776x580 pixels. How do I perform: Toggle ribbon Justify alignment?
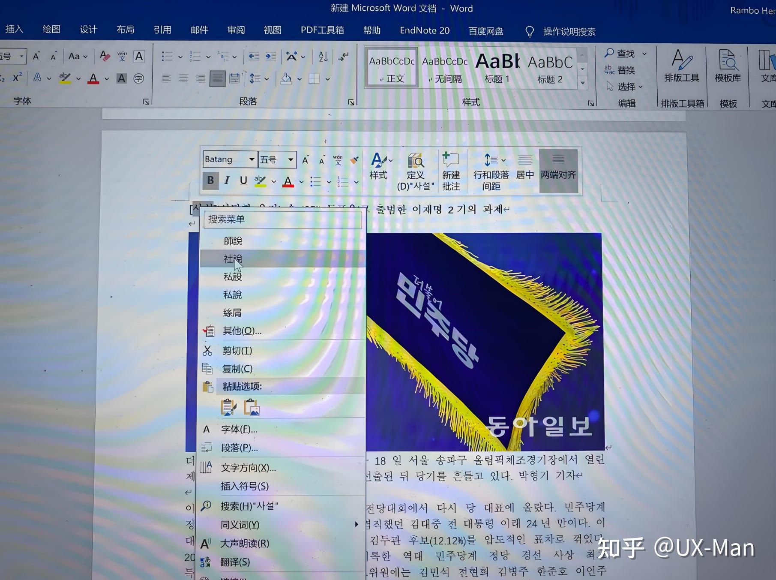tap(217, 78)
